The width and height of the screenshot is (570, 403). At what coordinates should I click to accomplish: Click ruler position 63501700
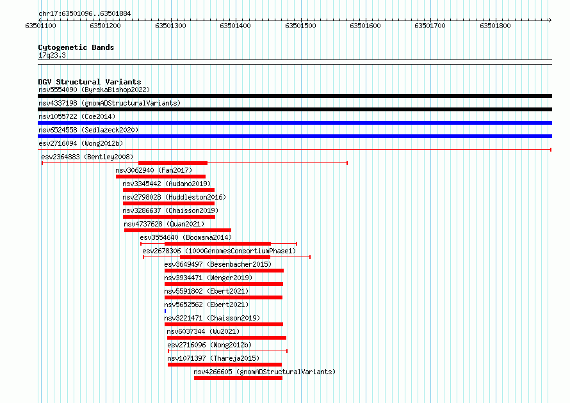(430, 26)
